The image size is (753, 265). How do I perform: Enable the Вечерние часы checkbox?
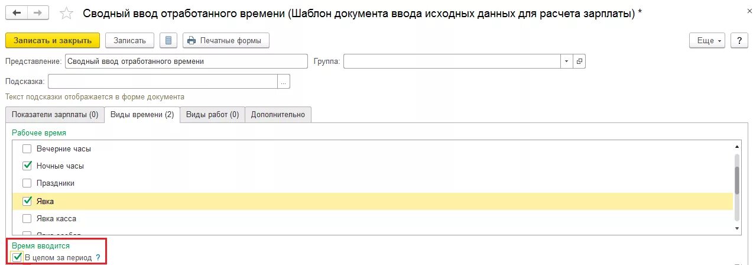tap(27, 149)
